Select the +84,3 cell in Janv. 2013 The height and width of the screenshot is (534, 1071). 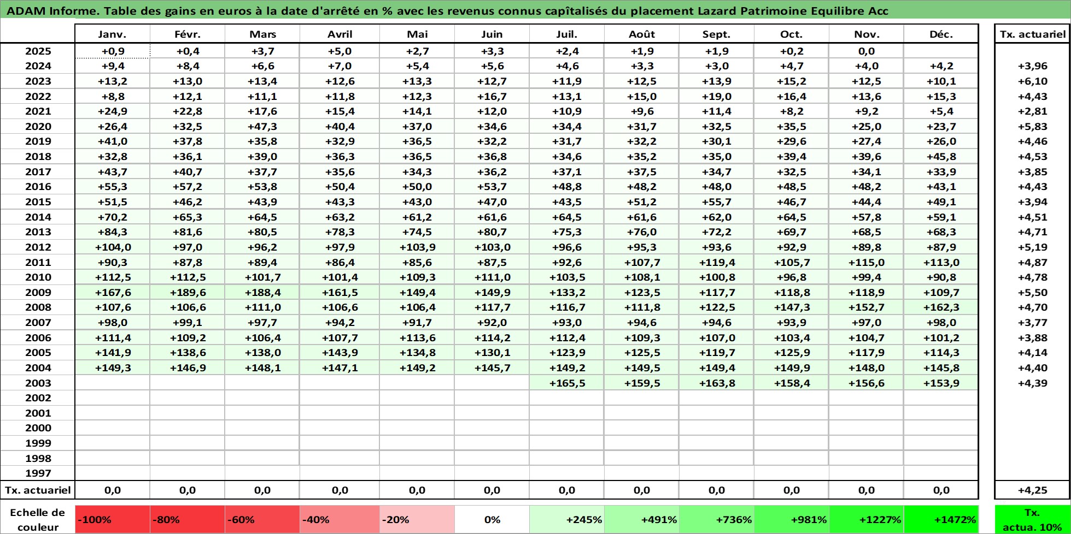pos(112,232)
